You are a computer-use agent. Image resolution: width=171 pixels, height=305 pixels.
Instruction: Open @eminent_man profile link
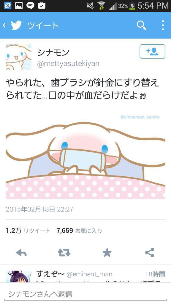click(89, 274)
